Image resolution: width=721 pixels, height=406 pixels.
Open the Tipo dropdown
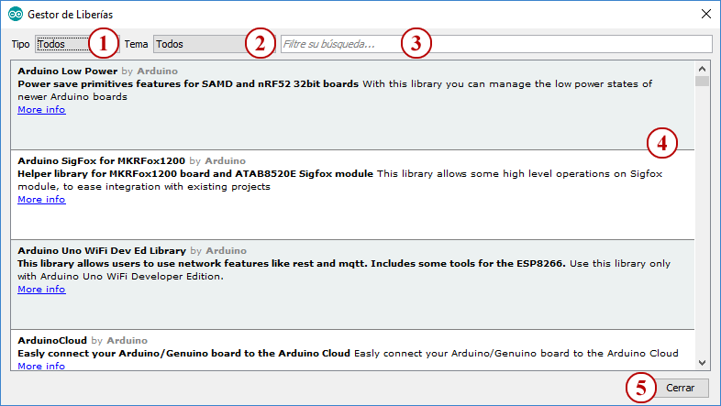tap(62, 44)
